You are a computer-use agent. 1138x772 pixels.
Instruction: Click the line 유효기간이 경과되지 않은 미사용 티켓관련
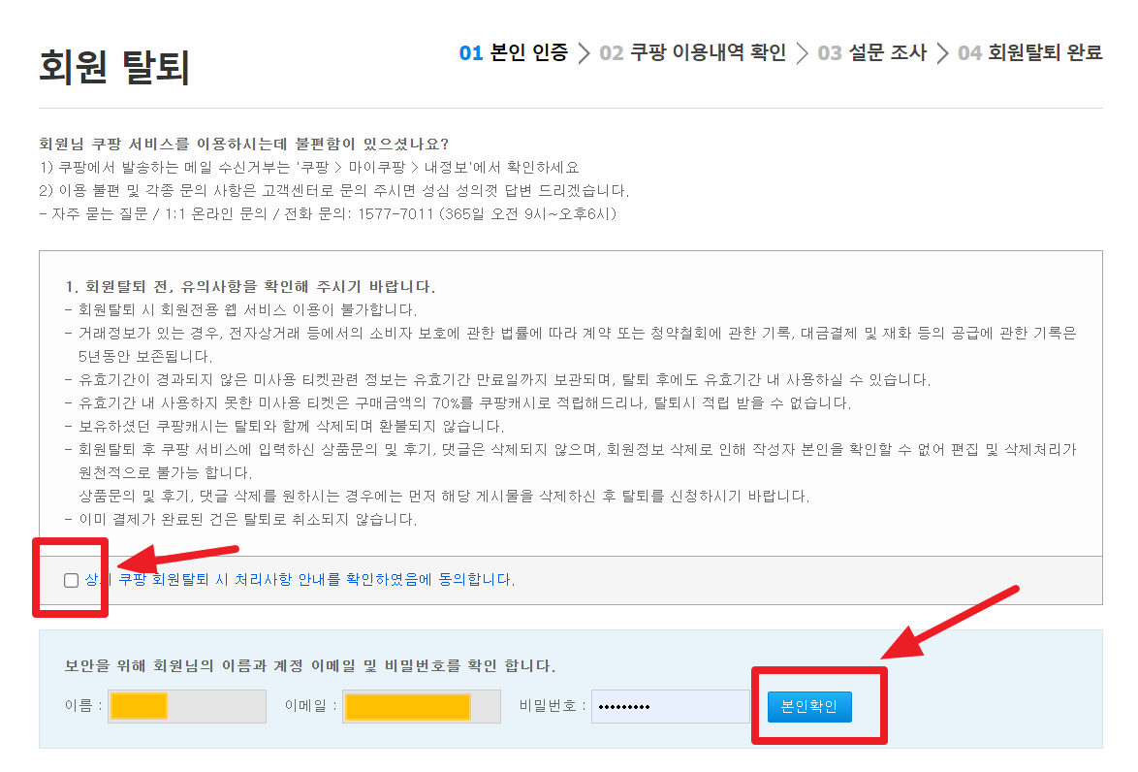coord(498,379)
